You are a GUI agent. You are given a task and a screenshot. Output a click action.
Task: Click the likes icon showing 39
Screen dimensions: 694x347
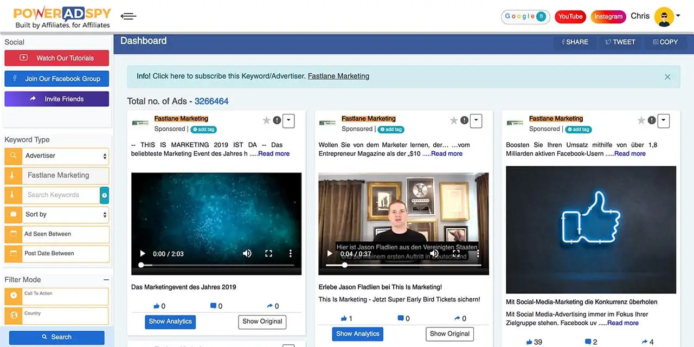pyautogui.click(x=530, y=342)
